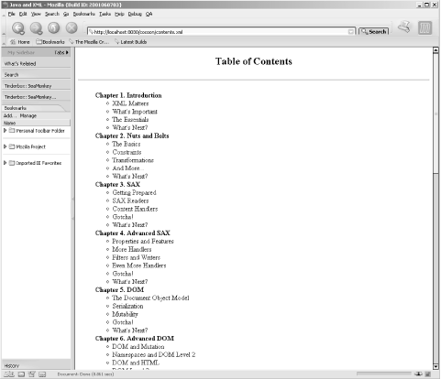Click the Search button beside URL bar
Screen dimensions: 441x379
pos(373,31)
